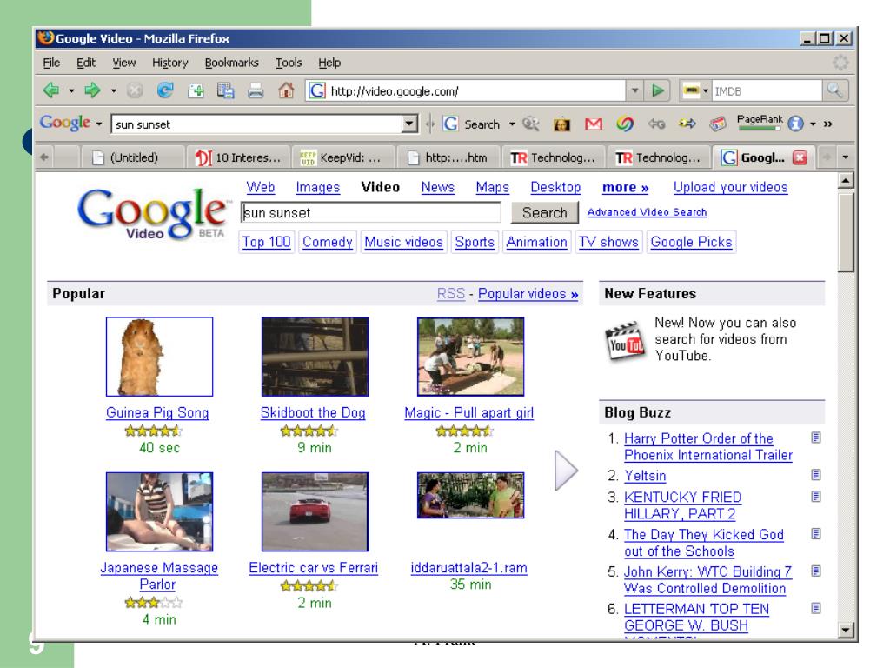Open a new tab with the green-plus icon
Screen dimensions: 890x668
click(196, 90)
